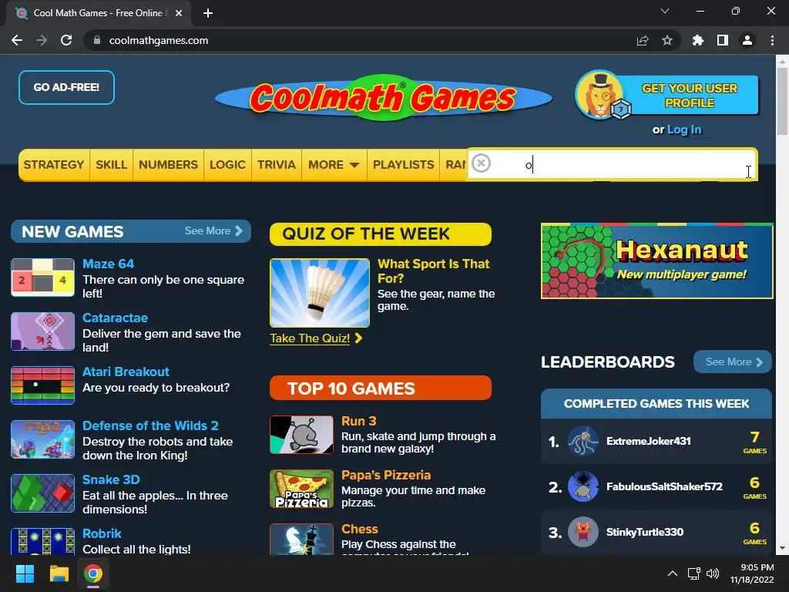Share this page via share icon
The image size is (789, 592).
[643, 40]
